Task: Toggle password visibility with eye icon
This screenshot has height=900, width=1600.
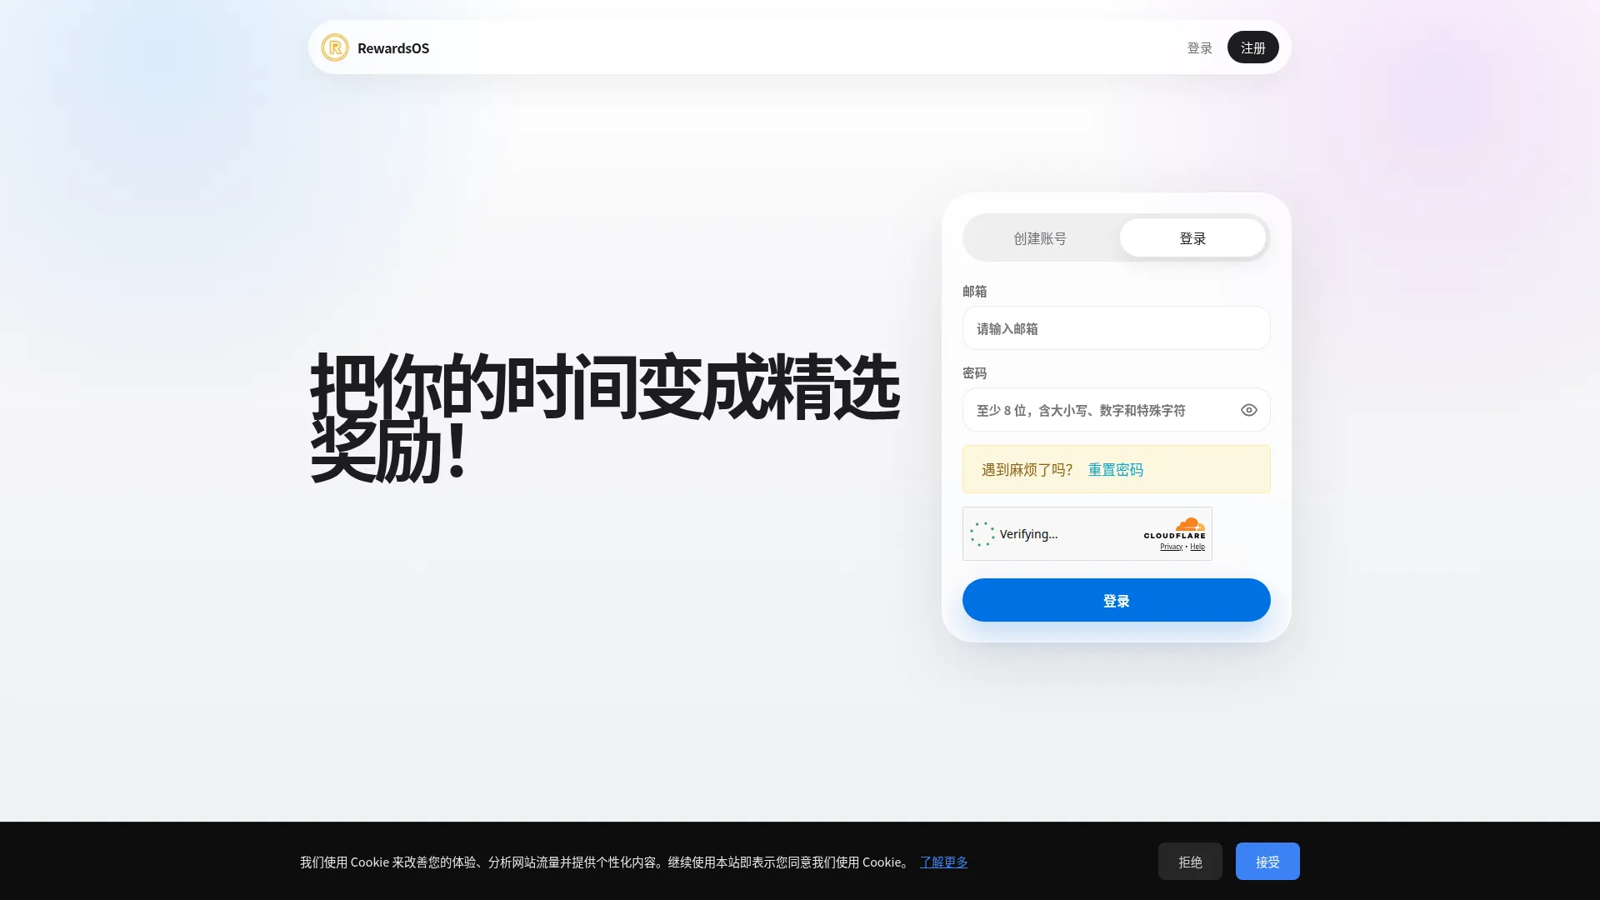Action: pos(1248,410)
